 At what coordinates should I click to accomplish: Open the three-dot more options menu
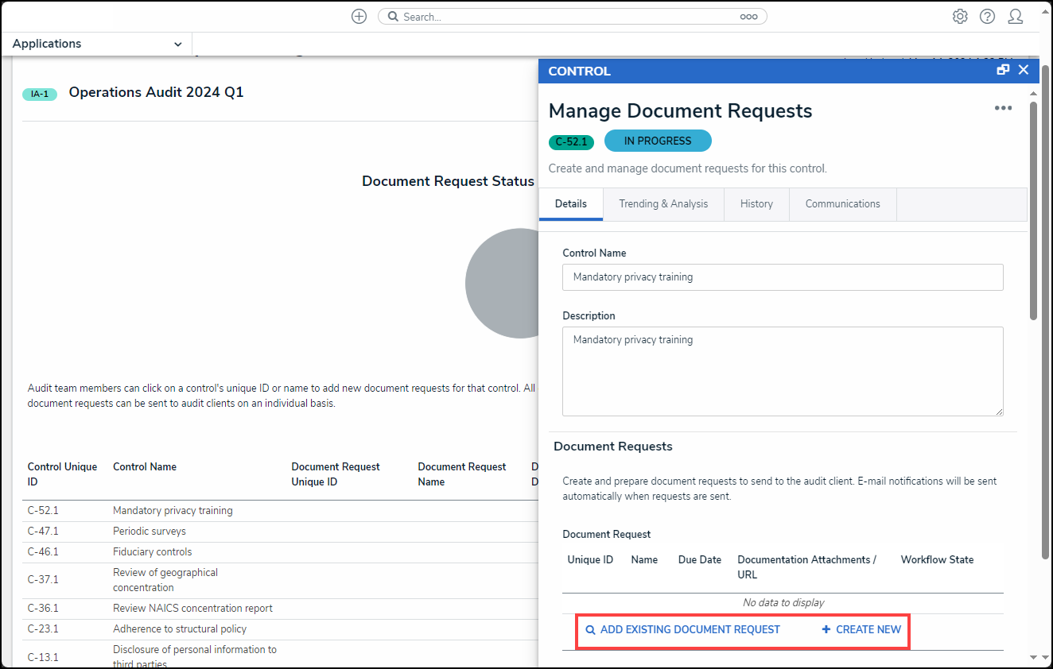coord(1003,108)
